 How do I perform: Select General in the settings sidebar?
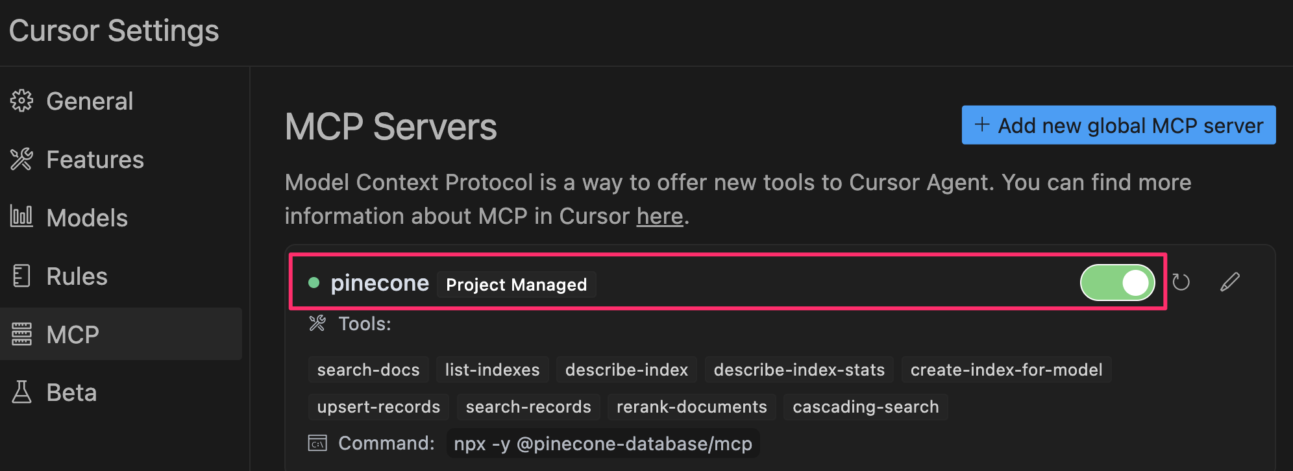(90, 101)
